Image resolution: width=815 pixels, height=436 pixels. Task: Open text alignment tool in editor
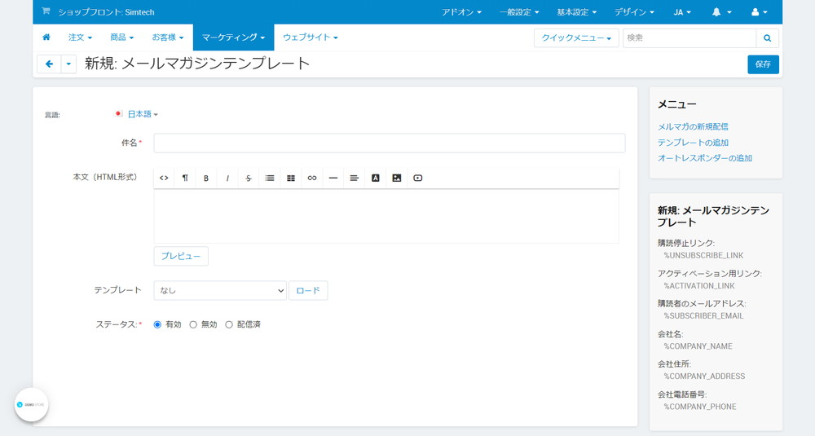[x=354, y=178]
